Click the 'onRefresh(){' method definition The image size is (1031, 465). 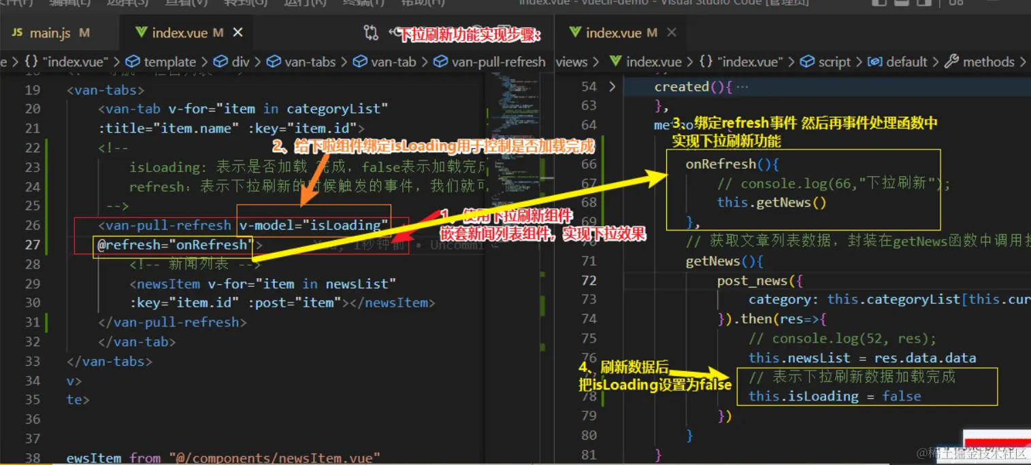(x=732, y=164)
